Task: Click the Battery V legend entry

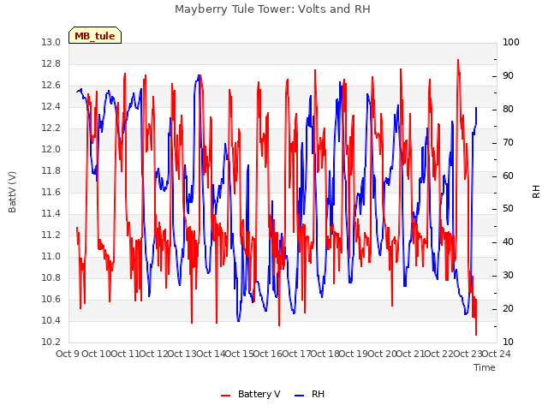Action: click(251, 394)
